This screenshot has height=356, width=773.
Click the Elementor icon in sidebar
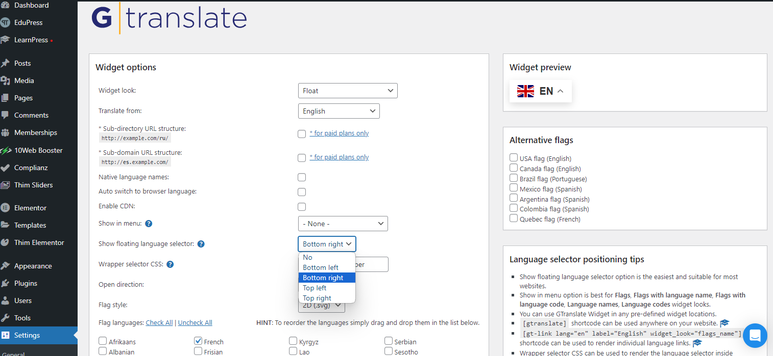(x=6, y=208)
